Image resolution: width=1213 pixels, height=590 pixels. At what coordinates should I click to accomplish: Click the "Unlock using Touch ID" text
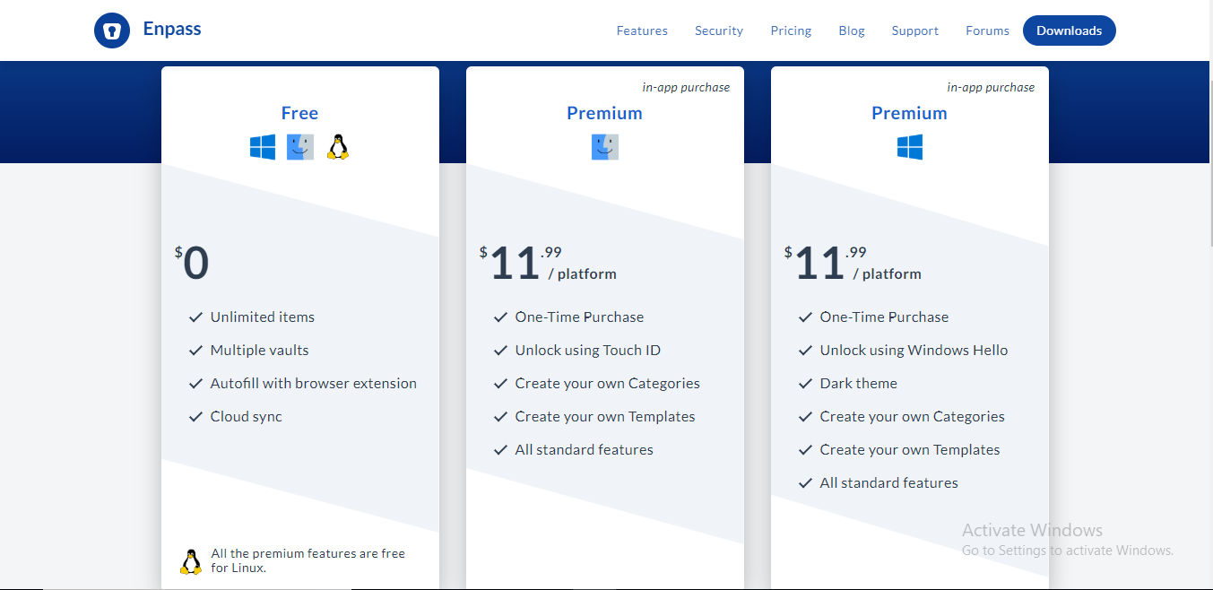[588, 351]
